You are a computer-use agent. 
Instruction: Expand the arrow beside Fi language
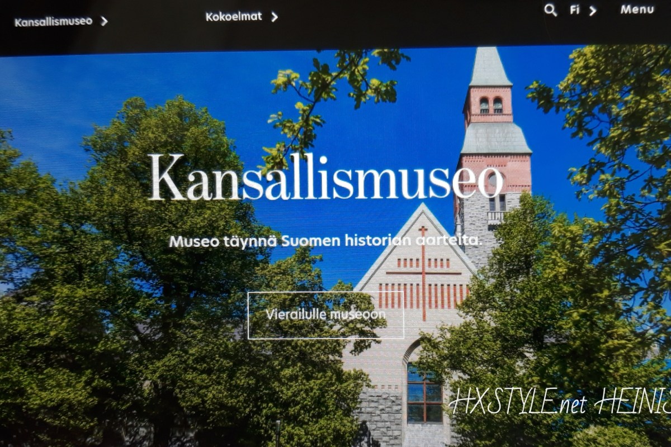[x=593, y=11]
